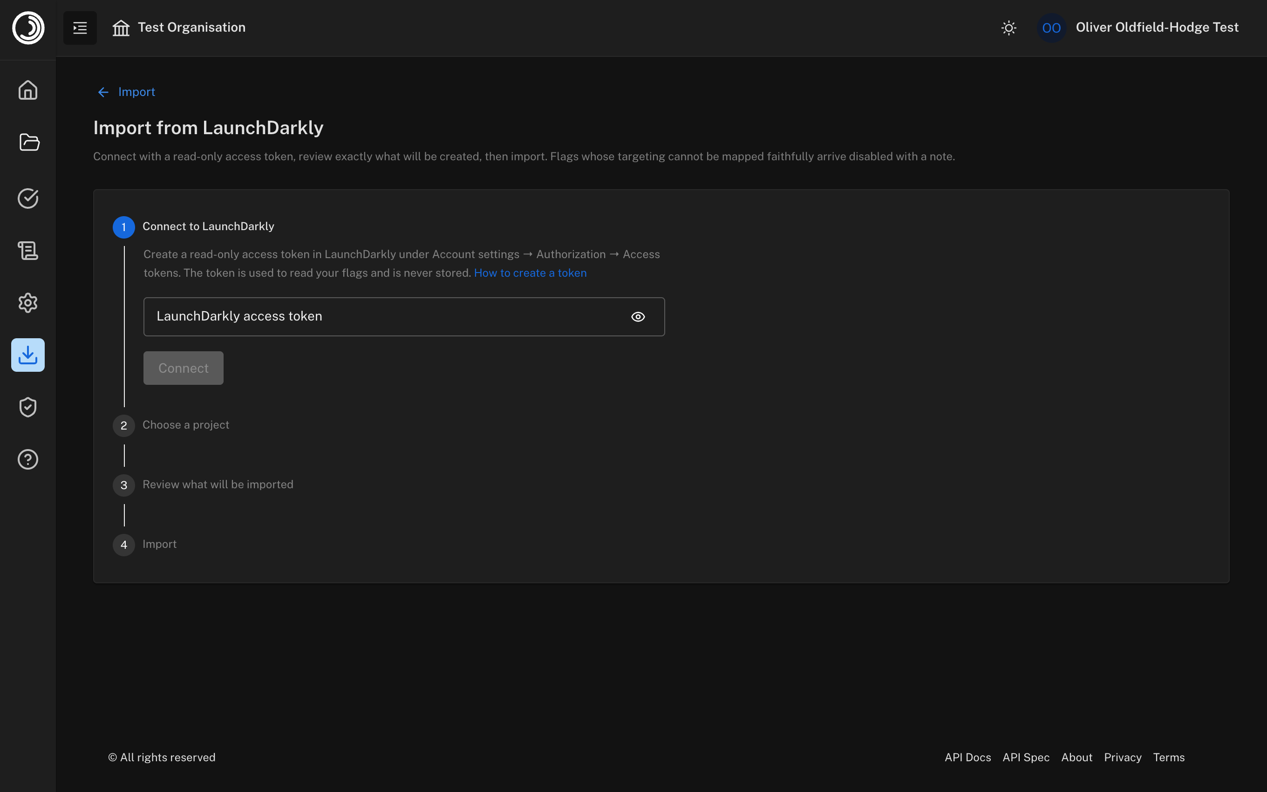Show token with the eye icon

pos(638,317)
